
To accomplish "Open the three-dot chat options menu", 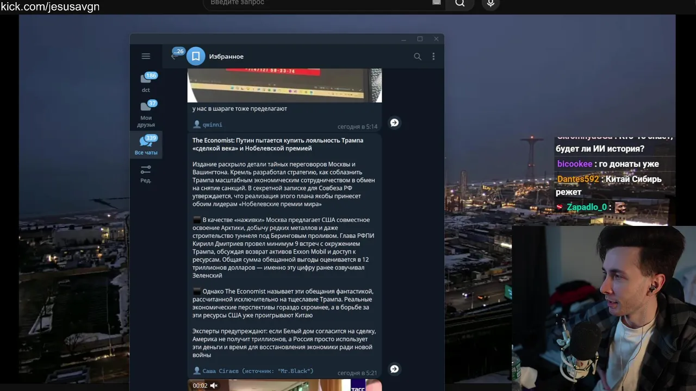I will point(433,56).
